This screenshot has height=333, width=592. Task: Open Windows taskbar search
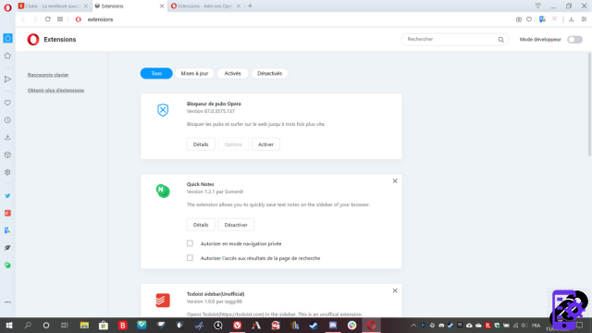click(28, 326)
